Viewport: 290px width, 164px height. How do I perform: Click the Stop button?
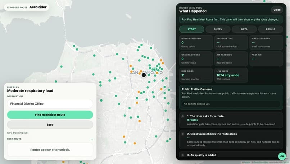click(50, 125)
